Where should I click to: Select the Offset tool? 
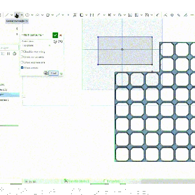click(120, 15)
